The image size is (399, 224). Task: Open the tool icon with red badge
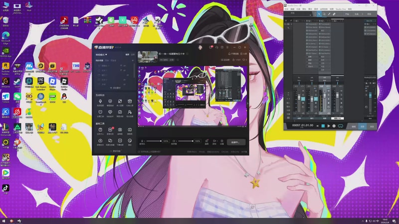110,130
